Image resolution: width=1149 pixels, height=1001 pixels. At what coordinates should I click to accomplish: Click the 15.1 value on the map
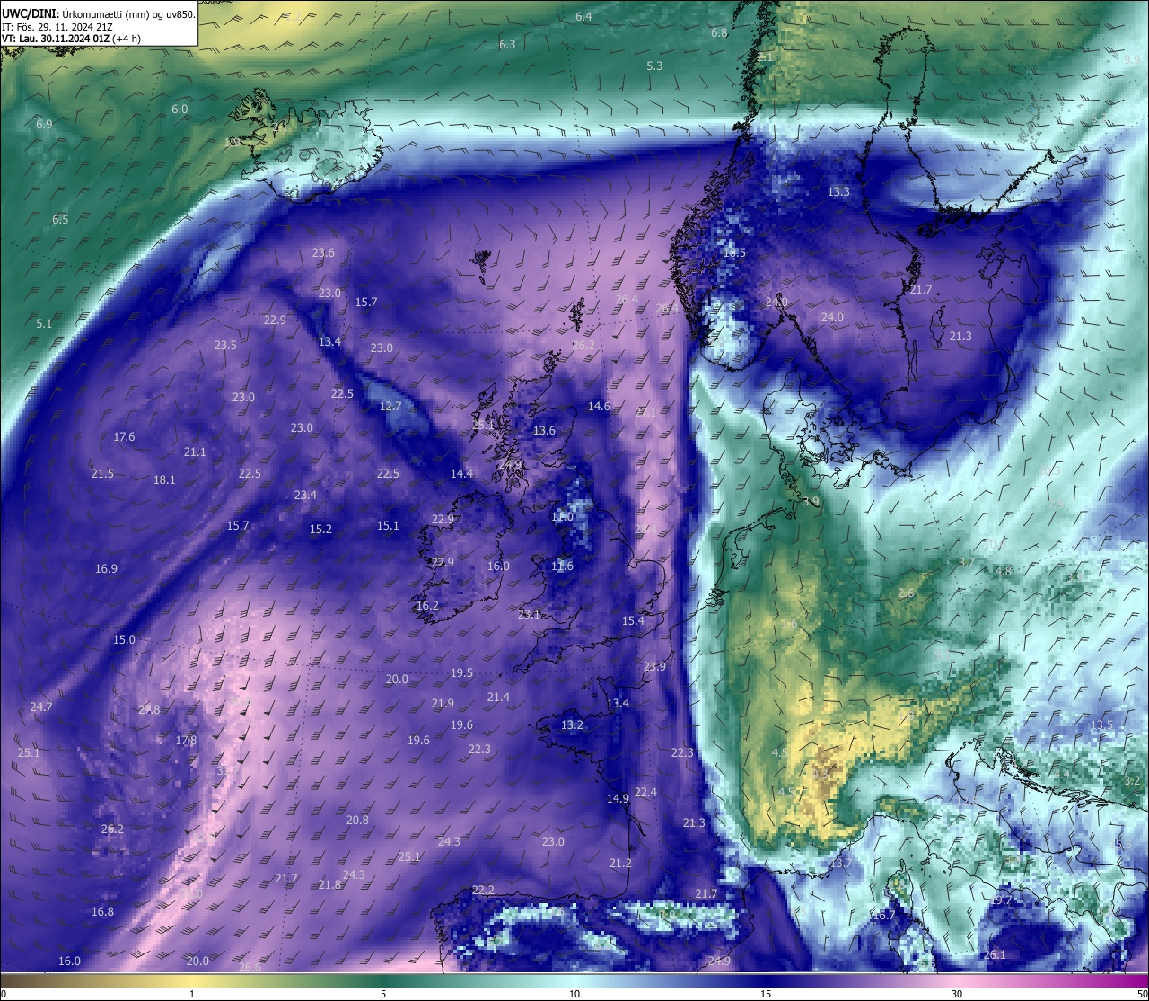(x=388, y=526)
